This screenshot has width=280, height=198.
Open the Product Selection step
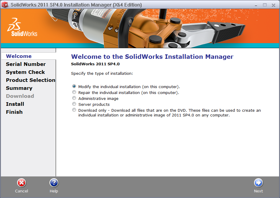pyautogui.click(x=31, y=80)
